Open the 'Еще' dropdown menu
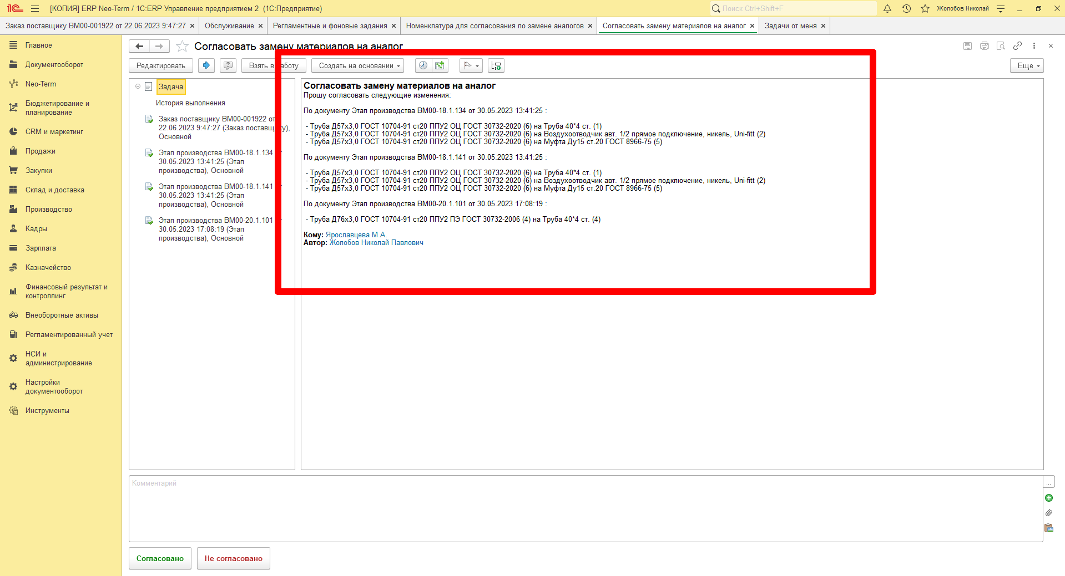This screenshot has height=576, width=1065. point(1027,65)
